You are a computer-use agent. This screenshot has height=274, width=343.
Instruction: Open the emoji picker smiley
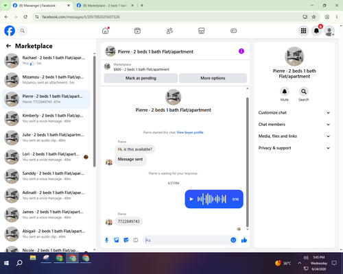point(233,240)
